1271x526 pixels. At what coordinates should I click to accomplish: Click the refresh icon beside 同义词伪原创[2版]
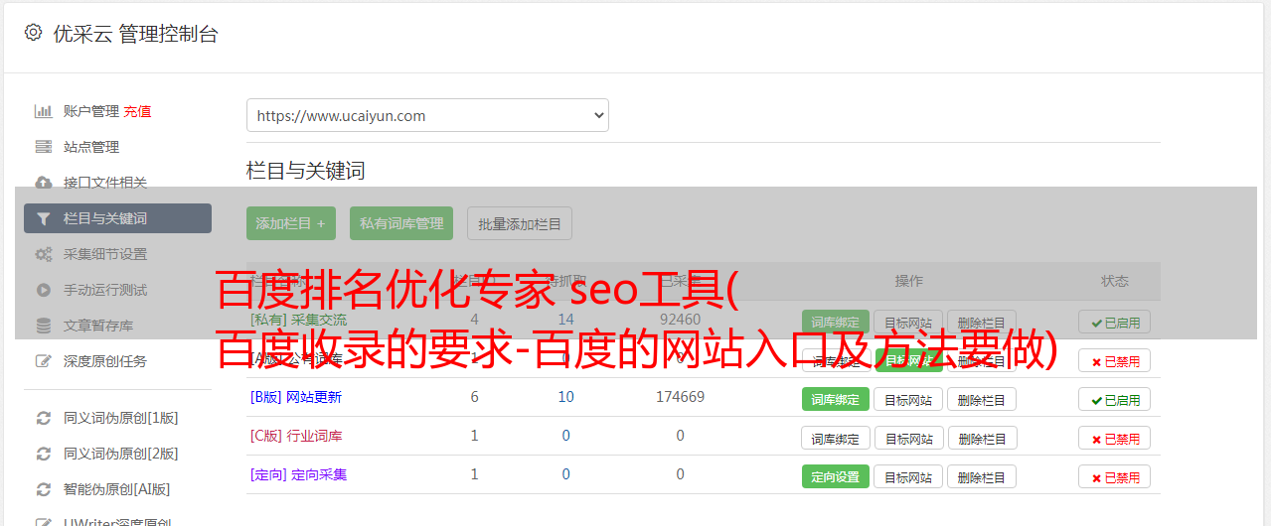[x=43, y=454]
